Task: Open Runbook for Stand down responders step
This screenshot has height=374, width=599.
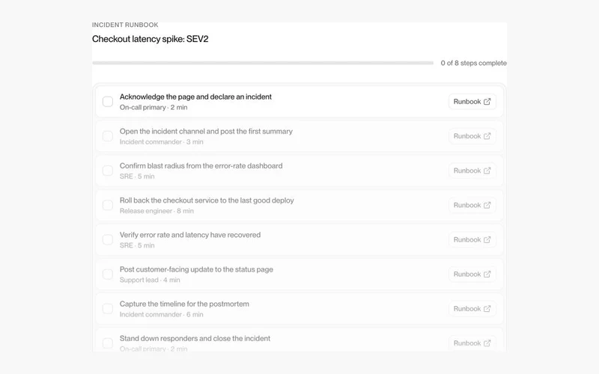Action: [x=472, y=343]
